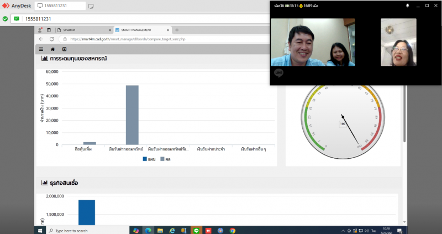Close the SMART MANAGEMENT tab
Viewport: 442px width, 234px height.
coord(168,30)
